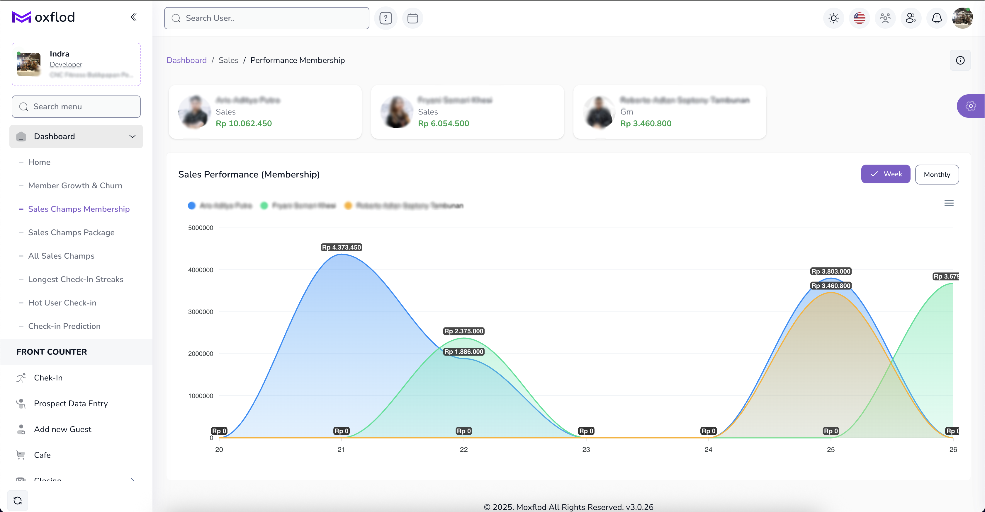Open notifications via the bell icon
This screenshot has height=512, width=985.
coord(936,18)
